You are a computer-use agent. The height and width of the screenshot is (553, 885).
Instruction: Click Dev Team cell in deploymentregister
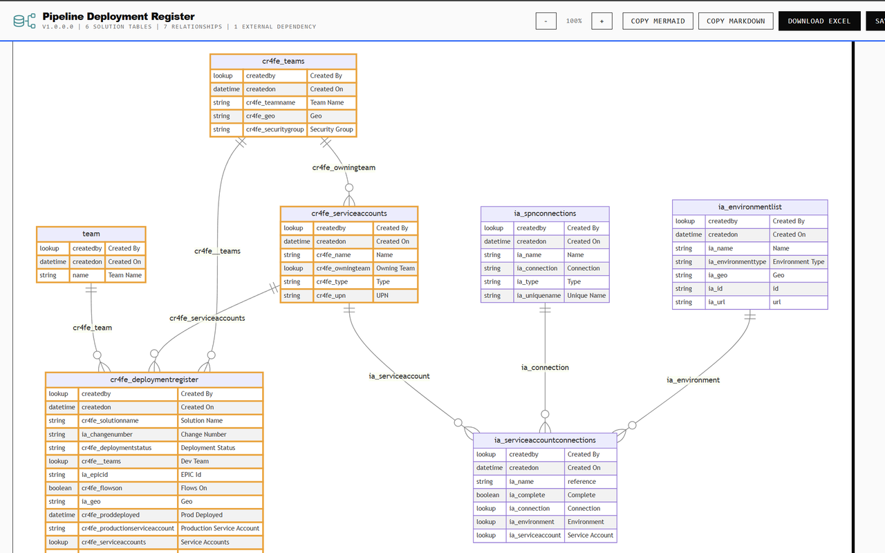click(x=220, y=461)
